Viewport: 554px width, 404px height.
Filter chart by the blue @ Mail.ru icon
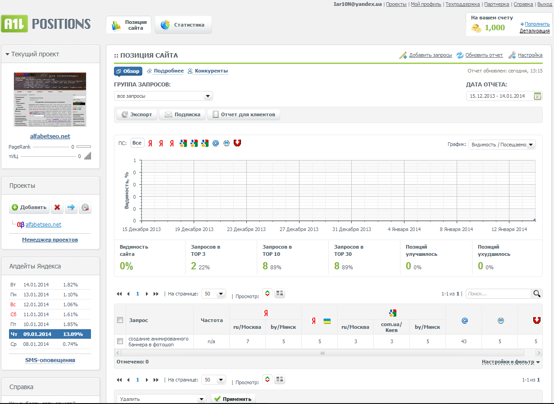tap(215, 143)
